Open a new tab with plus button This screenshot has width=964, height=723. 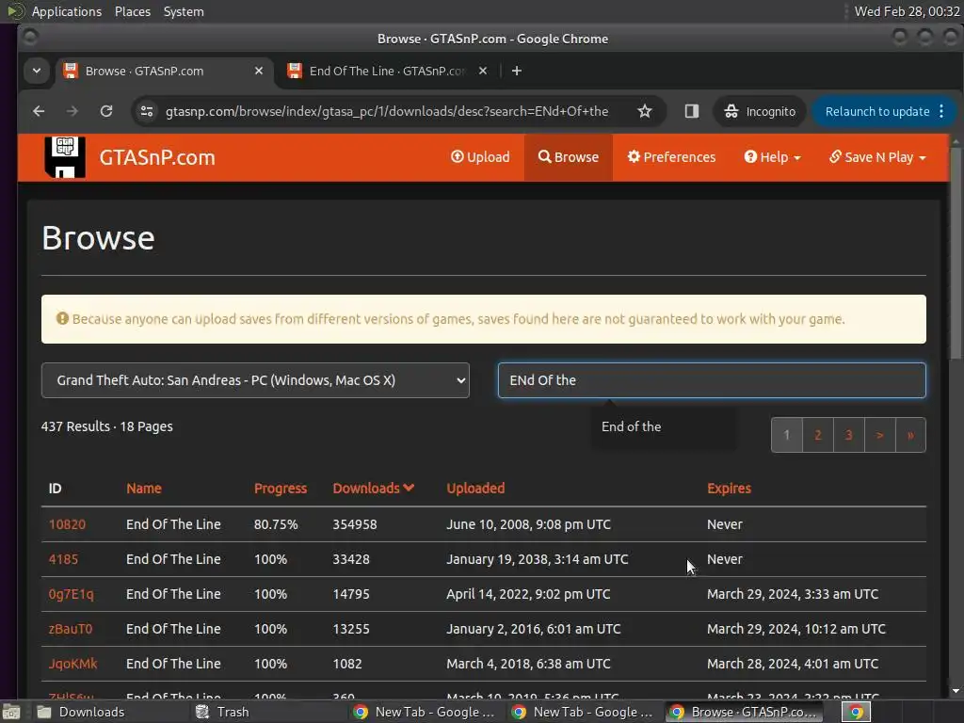click(517, 72)
